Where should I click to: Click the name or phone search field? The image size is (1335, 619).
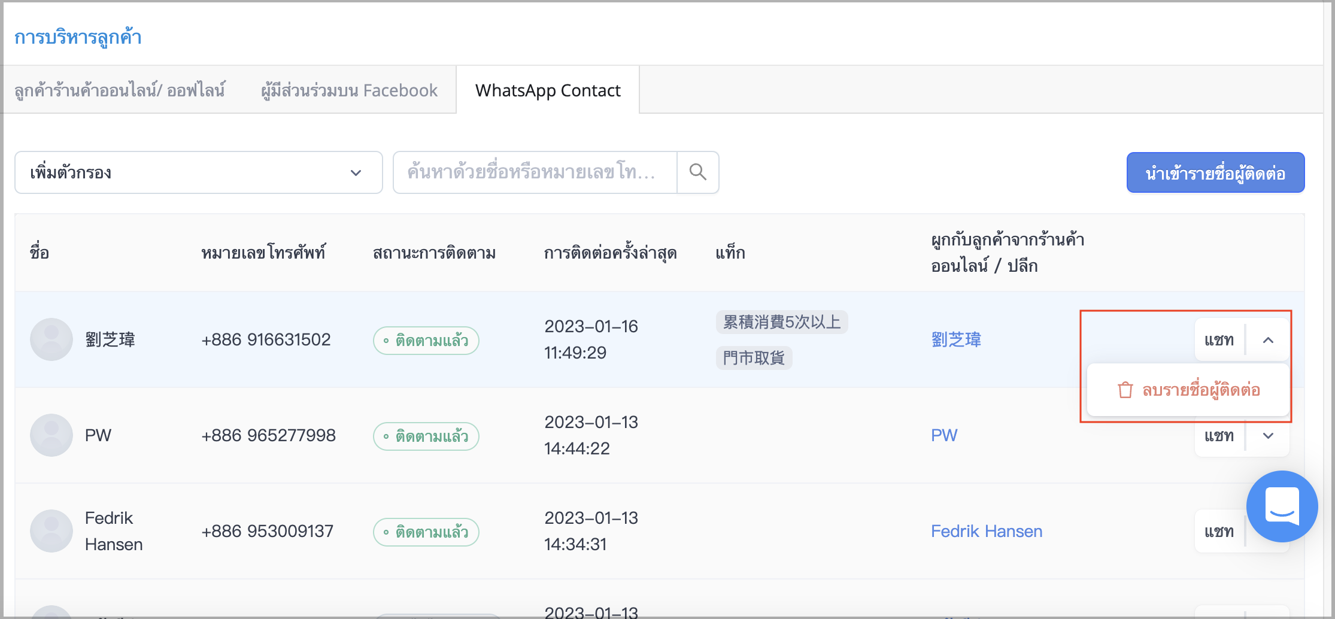(535, 172)
